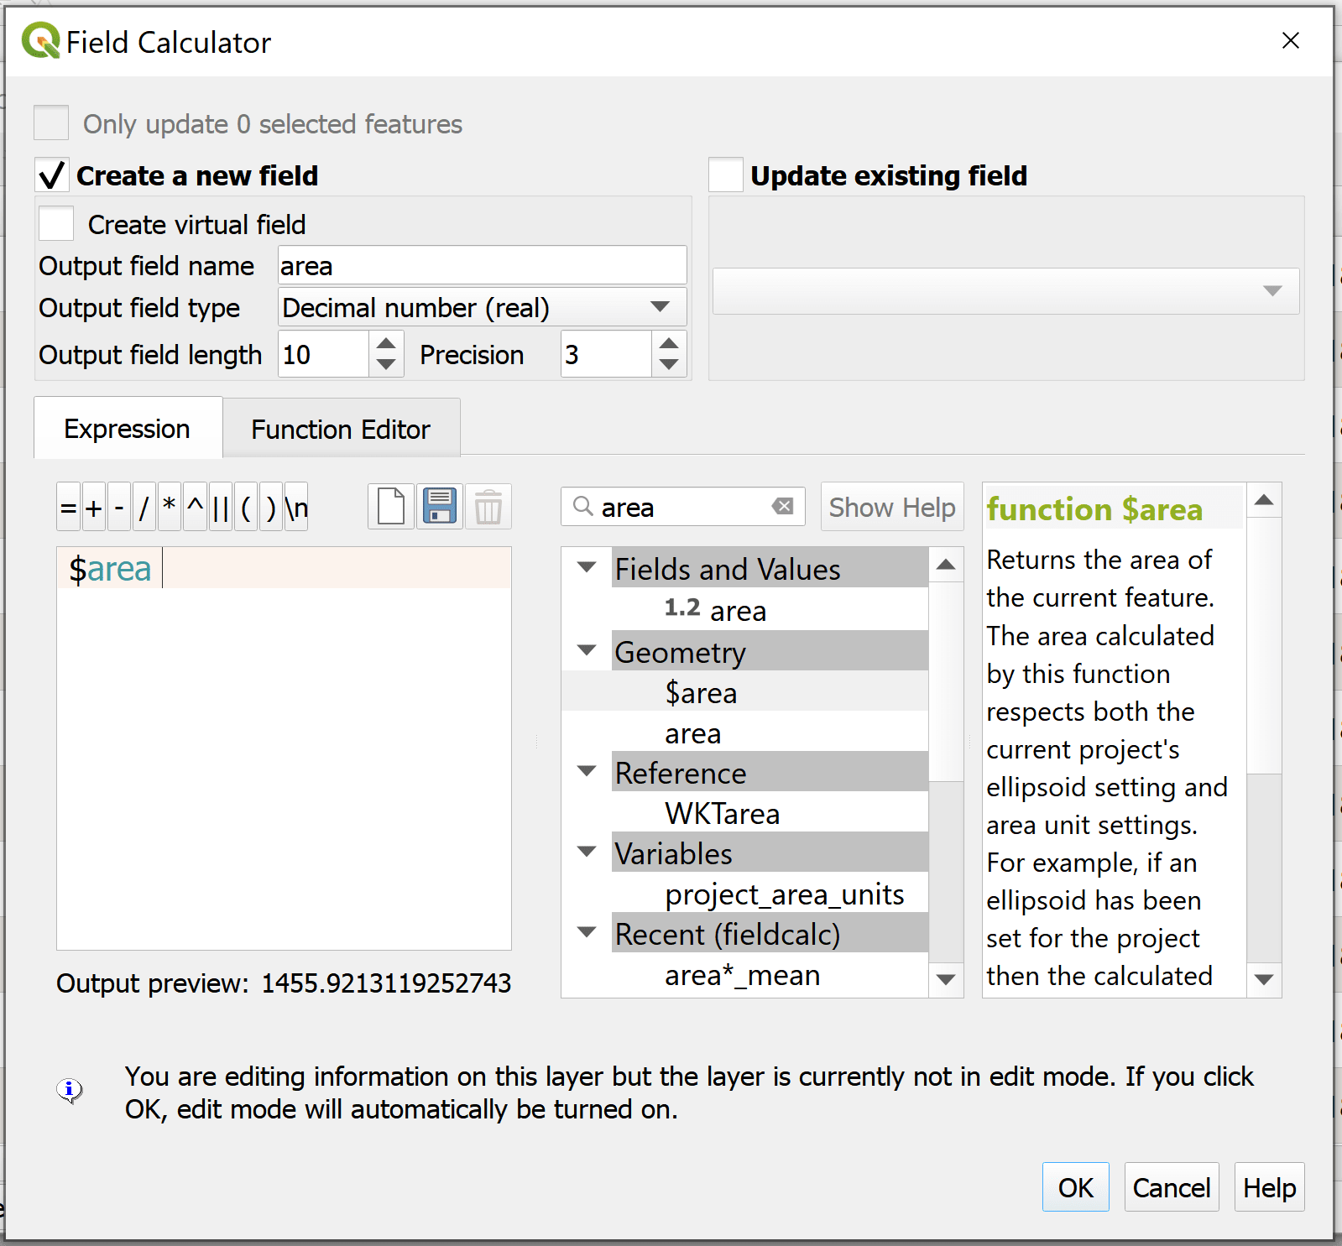The height and width of the screenshot is (1246, 1342).
Task: Click the new expression file icon
Action: [x=391, y=507]
